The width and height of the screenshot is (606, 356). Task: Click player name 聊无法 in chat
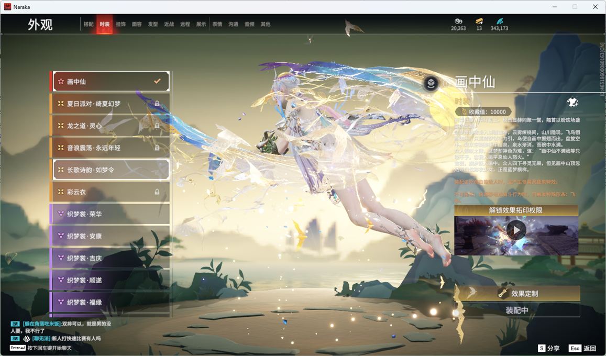click(41, 339)
